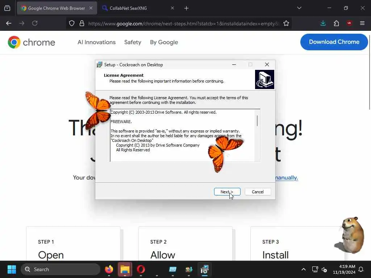Open the network status tray icon
This screenshot has width=371, height=278.
pyautogui.click(x=315, y=269)
